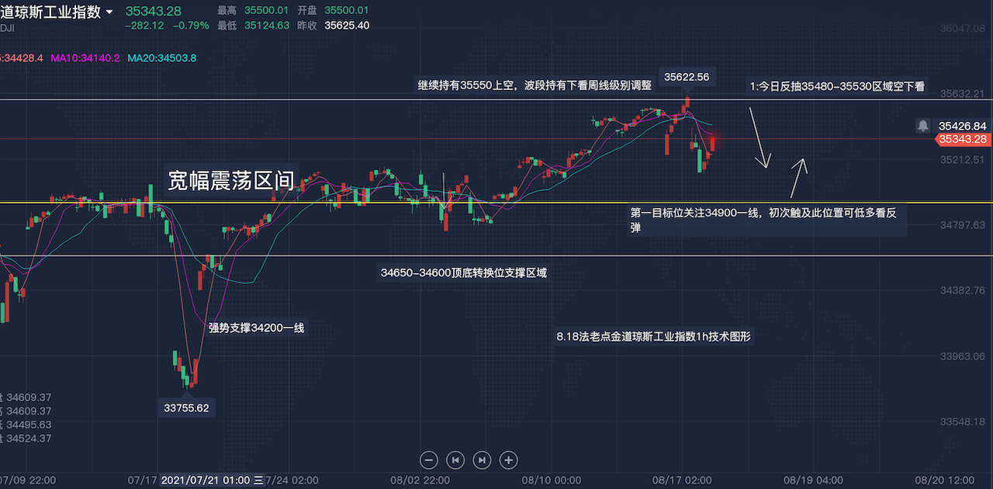993x489 pixels.
Task: Select the red current price tag 35343.28
Action: click(962, 140)
